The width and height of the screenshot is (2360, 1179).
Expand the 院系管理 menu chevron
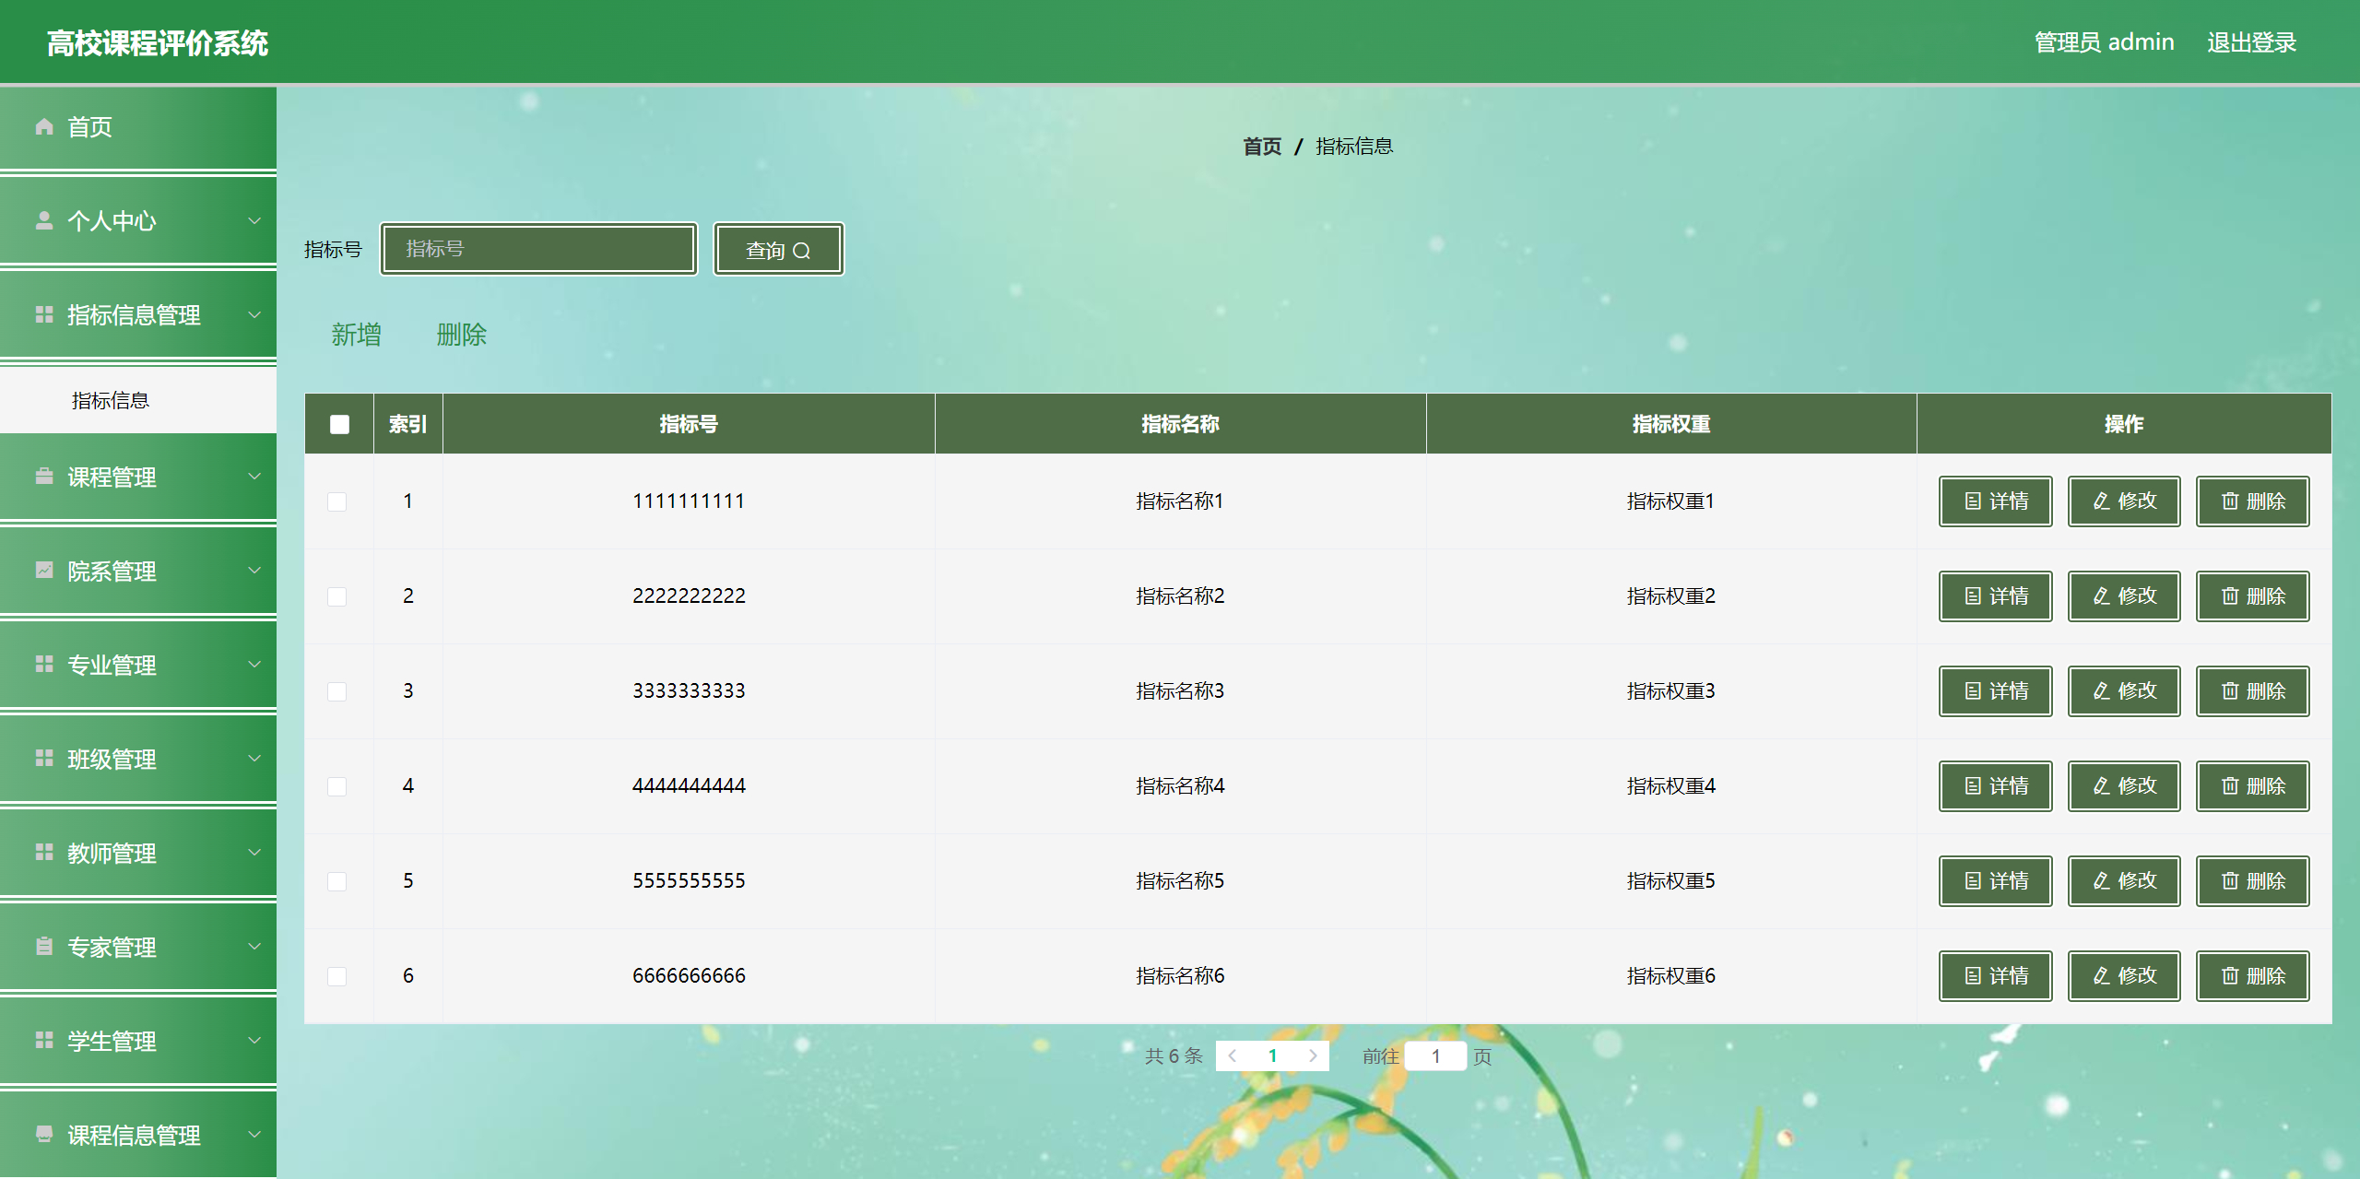[254, 571]
